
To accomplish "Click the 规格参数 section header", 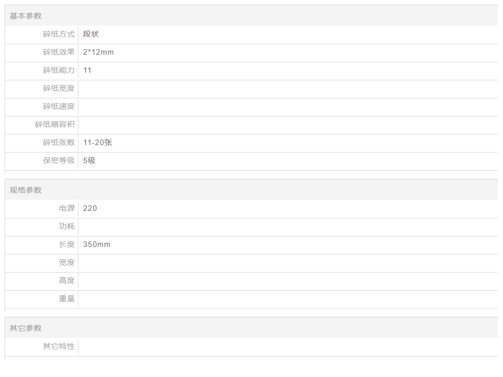I will 26,190.
